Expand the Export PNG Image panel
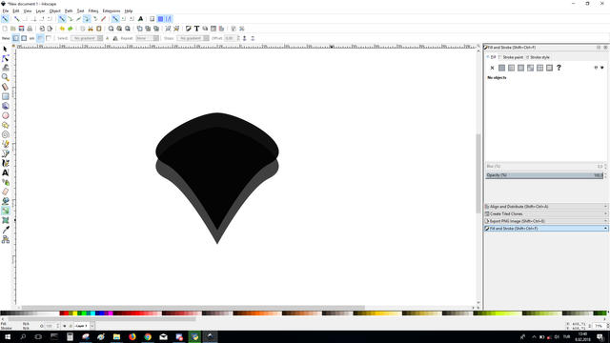The image size is (610, 343). pos(546,221)
